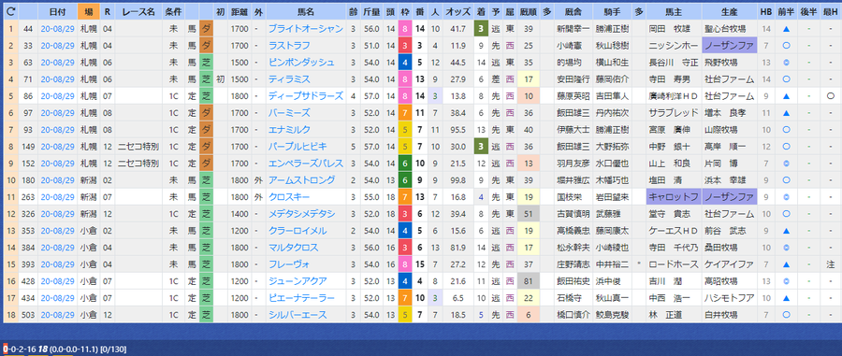
Task: Click the オッズ column header
Action: [x=458, y=11]
